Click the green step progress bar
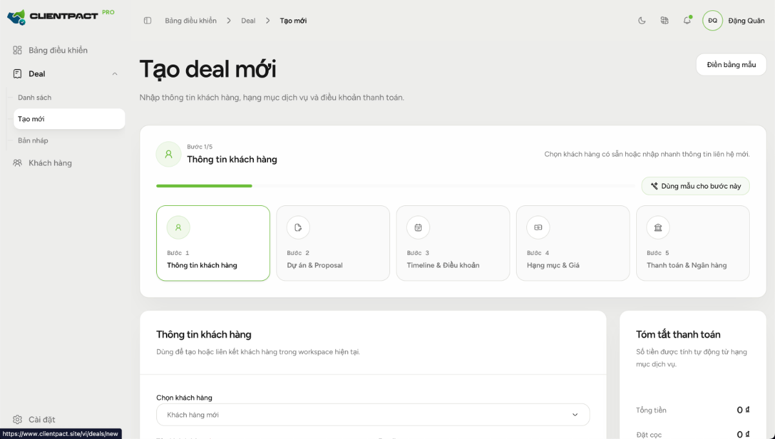The width and height of the screenshot is (775, 439). click(x=204, y=186)
